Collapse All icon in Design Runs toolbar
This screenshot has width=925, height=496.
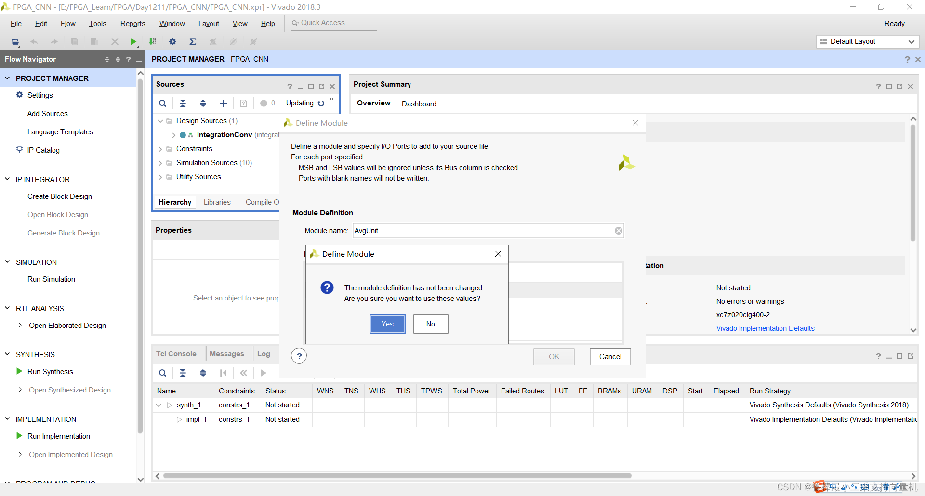click(183, 373)
